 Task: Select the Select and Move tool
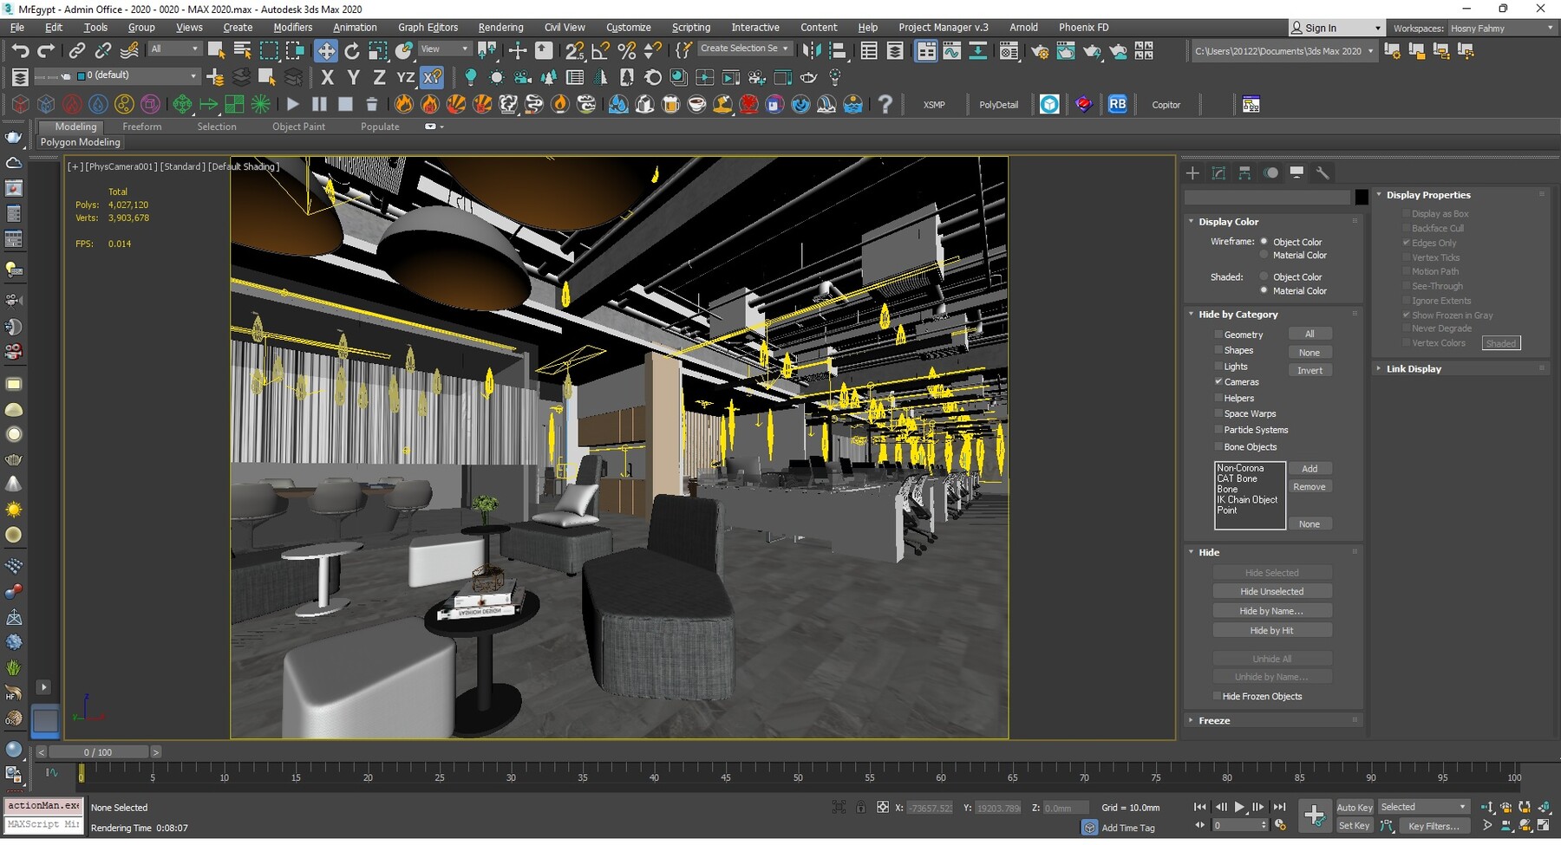click(326, 50)
